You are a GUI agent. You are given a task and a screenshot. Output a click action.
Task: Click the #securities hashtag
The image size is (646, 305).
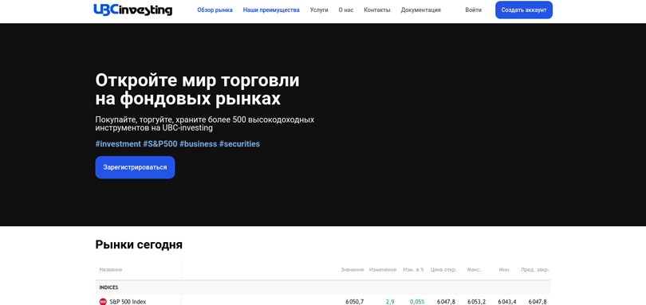[239, 144]
